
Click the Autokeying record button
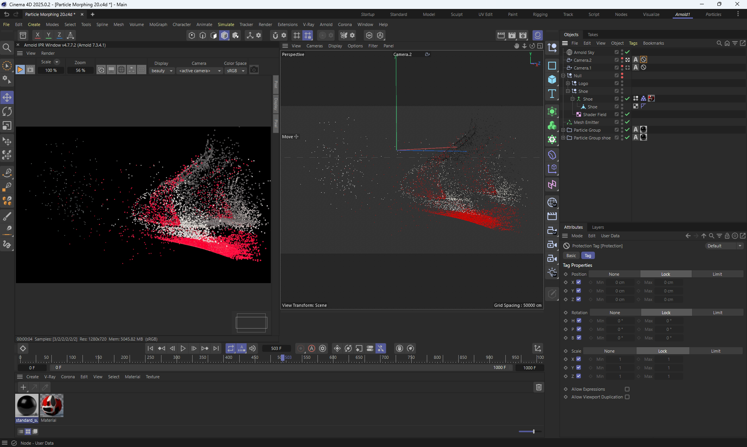(x=311, y=348)
